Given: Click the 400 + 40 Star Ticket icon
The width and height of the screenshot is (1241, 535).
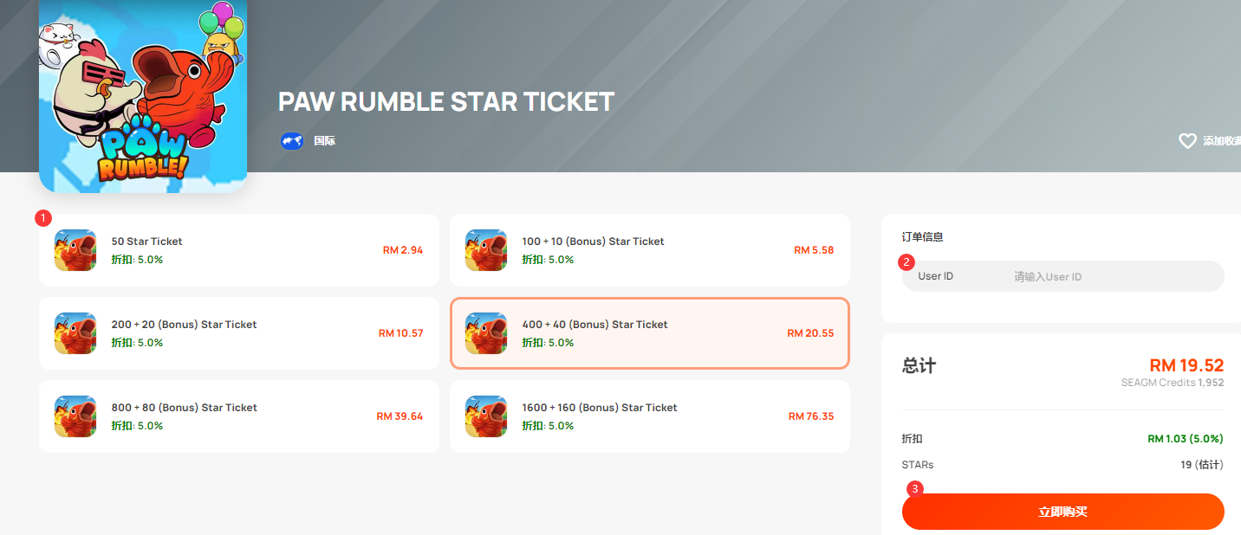Looking at the screenshot, I should [486, 333].
